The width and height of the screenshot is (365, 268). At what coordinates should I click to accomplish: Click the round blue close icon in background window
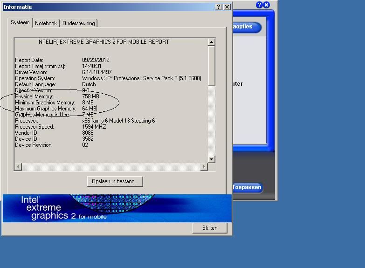coord(267,5)
